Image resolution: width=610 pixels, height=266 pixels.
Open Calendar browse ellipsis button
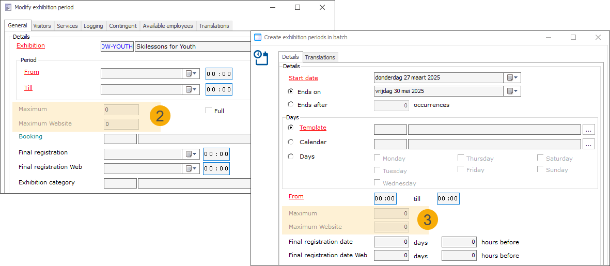(588, 144)
